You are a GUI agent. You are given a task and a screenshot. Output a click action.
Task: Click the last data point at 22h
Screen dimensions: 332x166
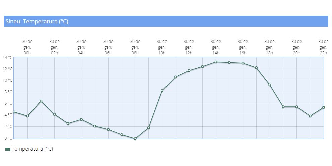coord(324,107)
